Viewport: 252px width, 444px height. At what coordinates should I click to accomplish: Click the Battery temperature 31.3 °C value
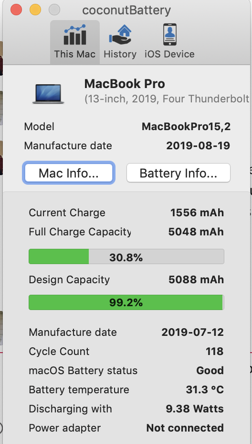pyautogui.click(x=205, y=389)
